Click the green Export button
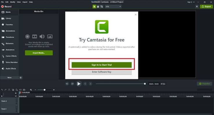 pos(206,7)
